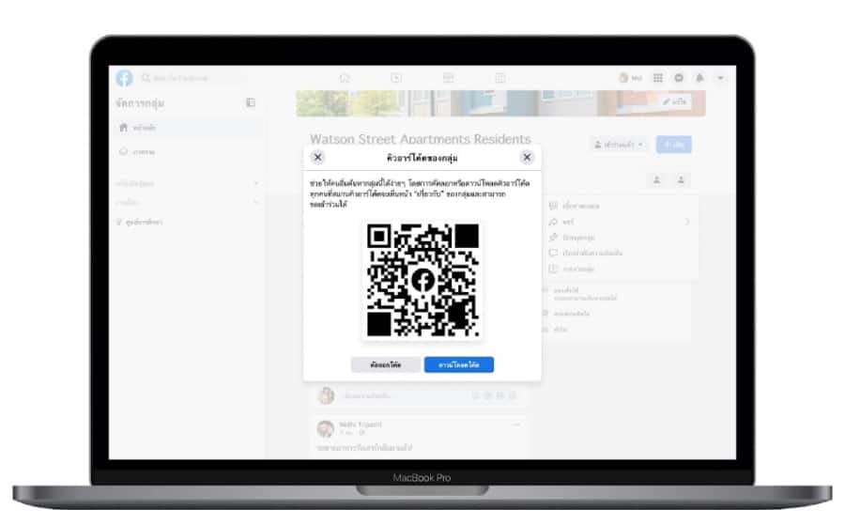Click the first member avatar icon below invite button
This screenshot has height=525, width=845.
(x=656, y=180)
